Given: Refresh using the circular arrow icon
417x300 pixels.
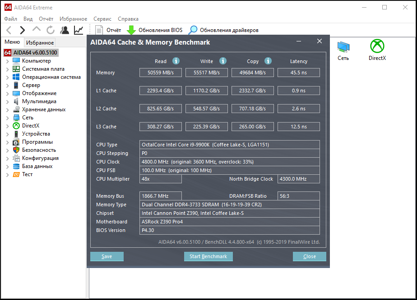Looking at the screenshot, I should click(x=50, y=30).
